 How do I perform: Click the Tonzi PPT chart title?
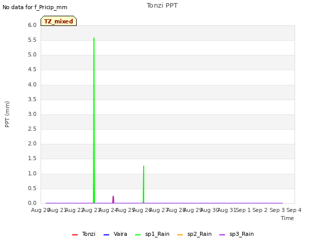(162, 6)
